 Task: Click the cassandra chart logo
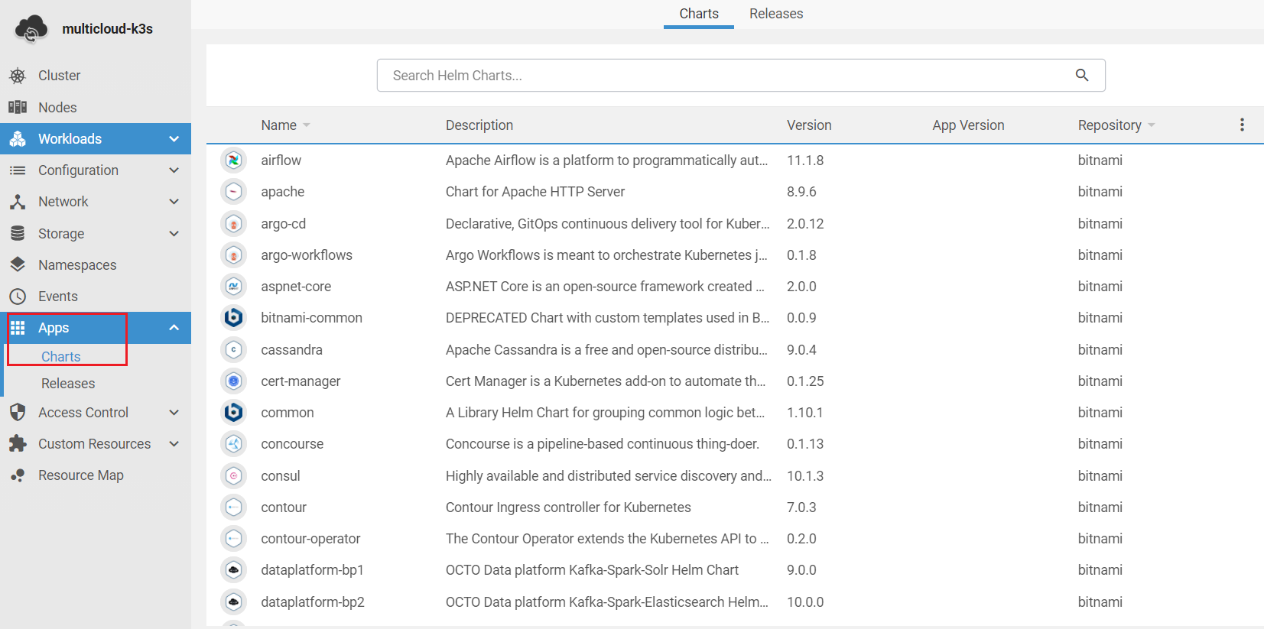point(234,349)
